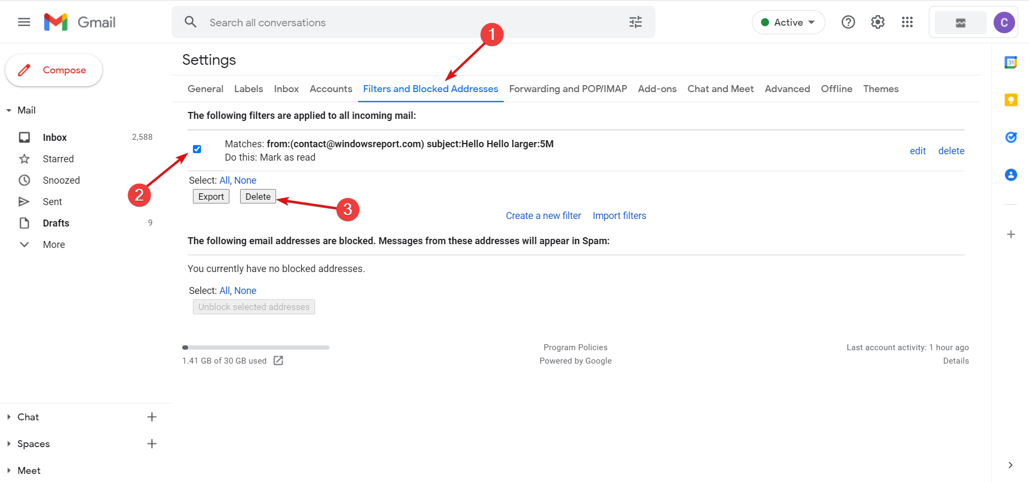1029x483 pixels.
Task: Select All blocked addresses link
Action: pos(225,291)
